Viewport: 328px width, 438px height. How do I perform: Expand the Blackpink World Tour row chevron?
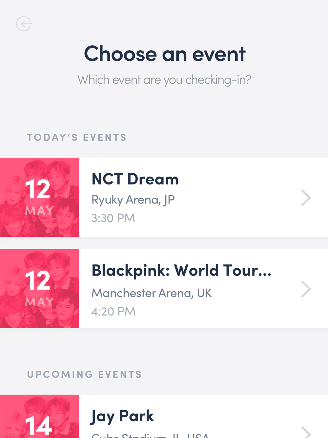point(306,289)
